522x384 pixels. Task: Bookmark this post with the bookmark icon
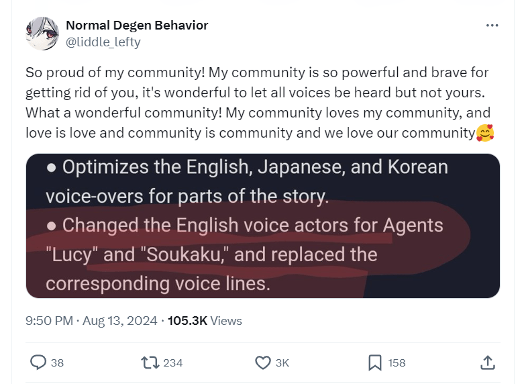point(375,363)
